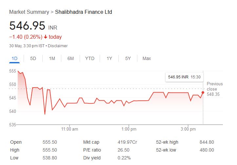Screen dimensions: 237x165
Task: Click the 11:00 am axis label
Action: pyautogui.click(x=70, y=129)
